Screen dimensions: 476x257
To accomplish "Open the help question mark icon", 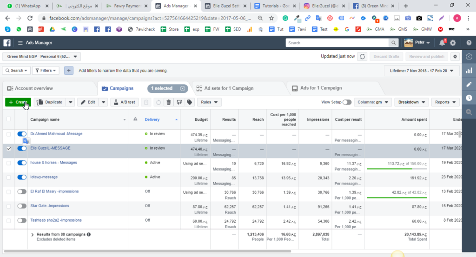I will (469, 43).
